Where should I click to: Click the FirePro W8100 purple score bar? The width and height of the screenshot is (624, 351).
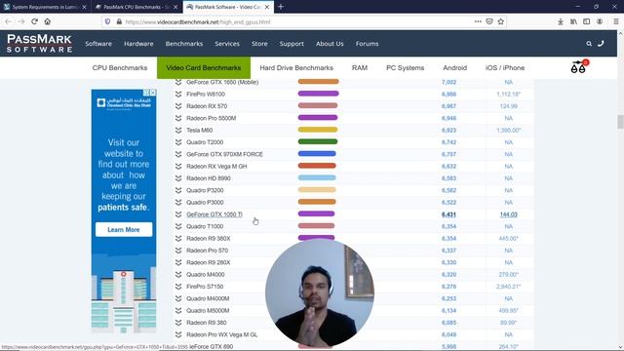pos(319,94)
